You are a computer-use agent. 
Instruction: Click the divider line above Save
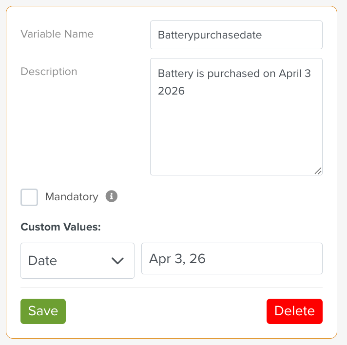click(x=171, y=287)
